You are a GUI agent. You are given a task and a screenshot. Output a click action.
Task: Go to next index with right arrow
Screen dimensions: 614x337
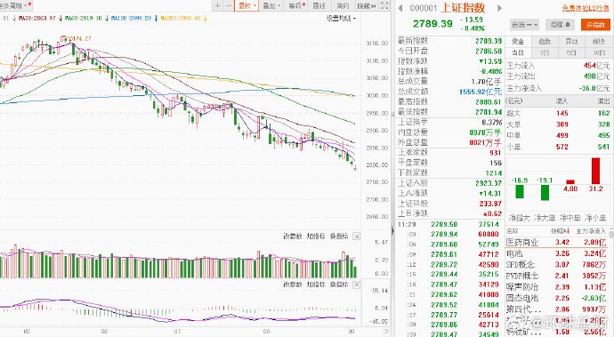click(499, 8)
